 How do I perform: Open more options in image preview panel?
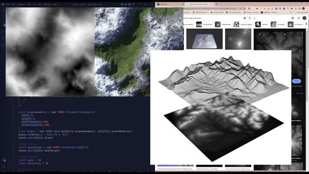tap(290, 34)
